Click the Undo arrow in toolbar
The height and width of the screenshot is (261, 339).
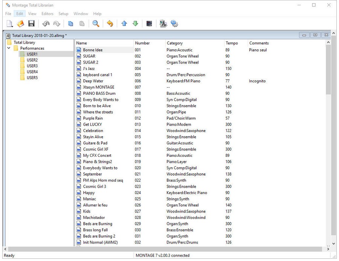coord(46,24)
